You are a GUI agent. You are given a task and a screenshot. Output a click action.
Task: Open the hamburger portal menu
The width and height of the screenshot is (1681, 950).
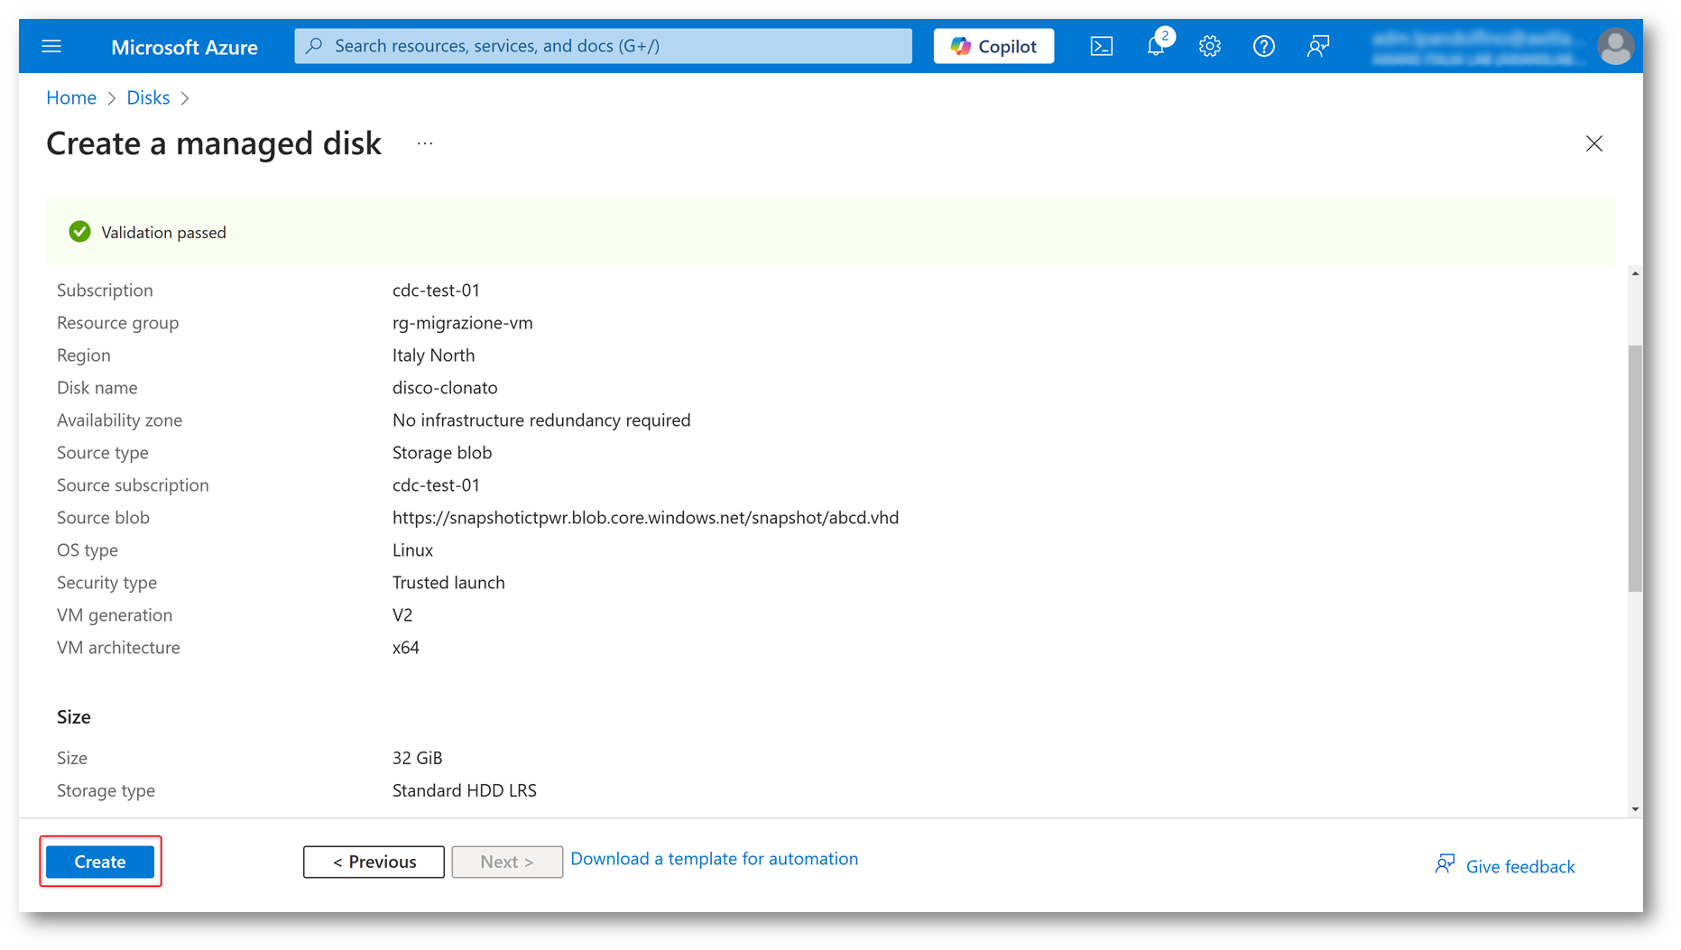(51, 46)
